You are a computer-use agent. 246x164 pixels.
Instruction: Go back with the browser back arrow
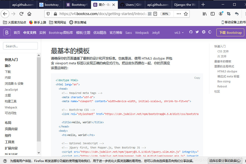pos(5,14)
